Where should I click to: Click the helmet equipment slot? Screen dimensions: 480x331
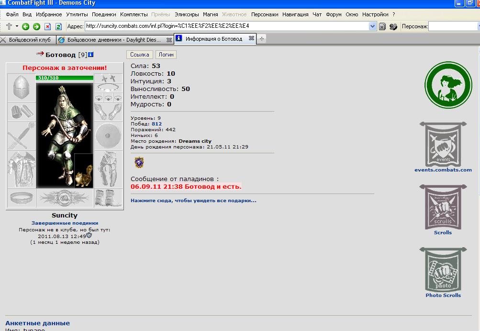(x=22, y=88)
